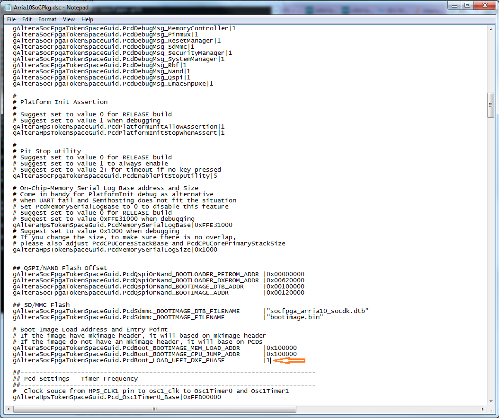Screen dimensions: 499x418
Task: Click the BOOTIMAGE_CPU_JUMP_ADDR line
Action: point(155,354)
